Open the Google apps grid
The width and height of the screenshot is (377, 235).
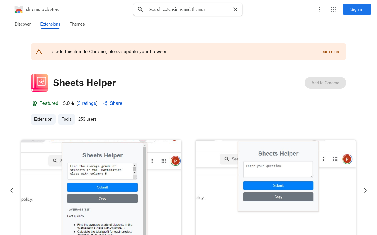333,9
